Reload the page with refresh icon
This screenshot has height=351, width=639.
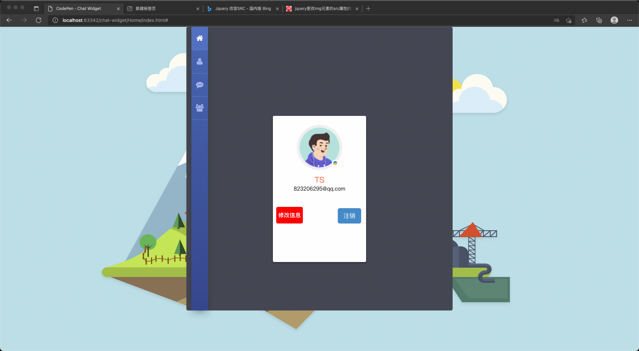click(x=39, y=20)
